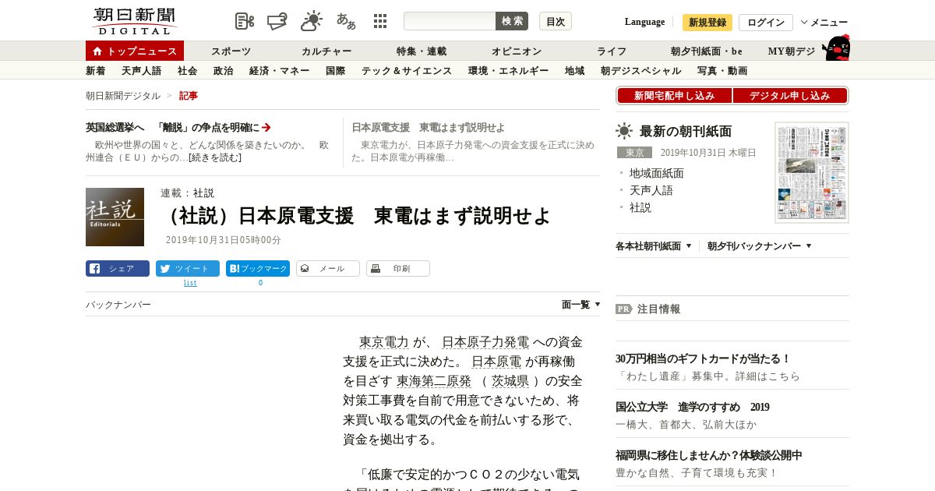
Task: Open テック&サイエンス section
Action: 407,71
